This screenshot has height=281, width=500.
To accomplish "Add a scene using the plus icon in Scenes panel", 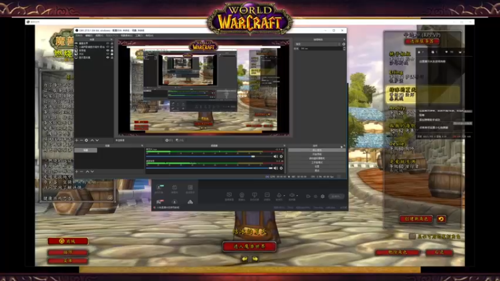I will coord(76,171).
